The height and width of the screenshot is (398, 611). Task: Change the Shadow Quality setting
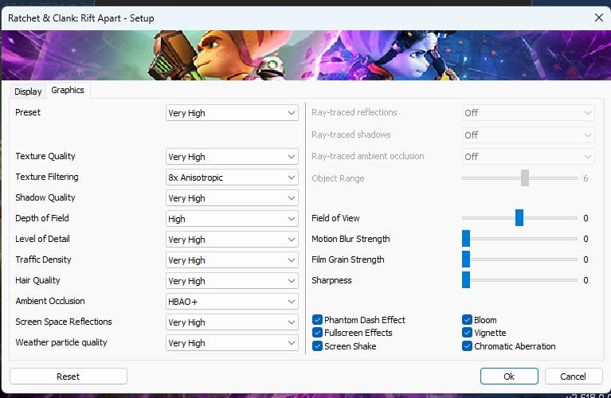[232, 198]
